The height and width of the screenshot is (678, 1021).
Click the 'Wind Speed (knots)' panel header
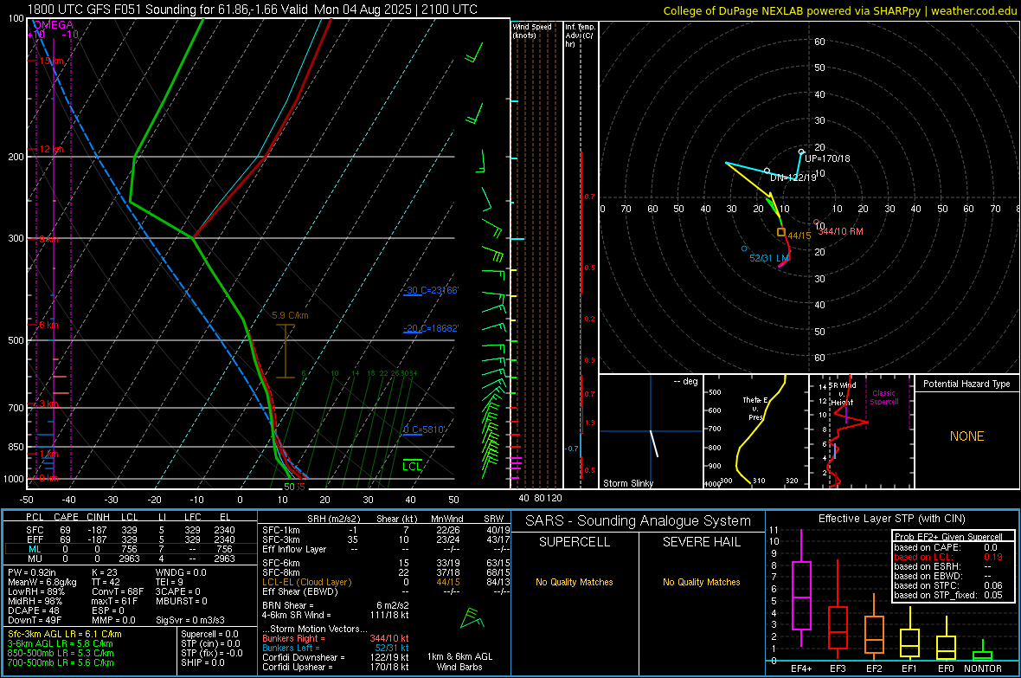531,30
